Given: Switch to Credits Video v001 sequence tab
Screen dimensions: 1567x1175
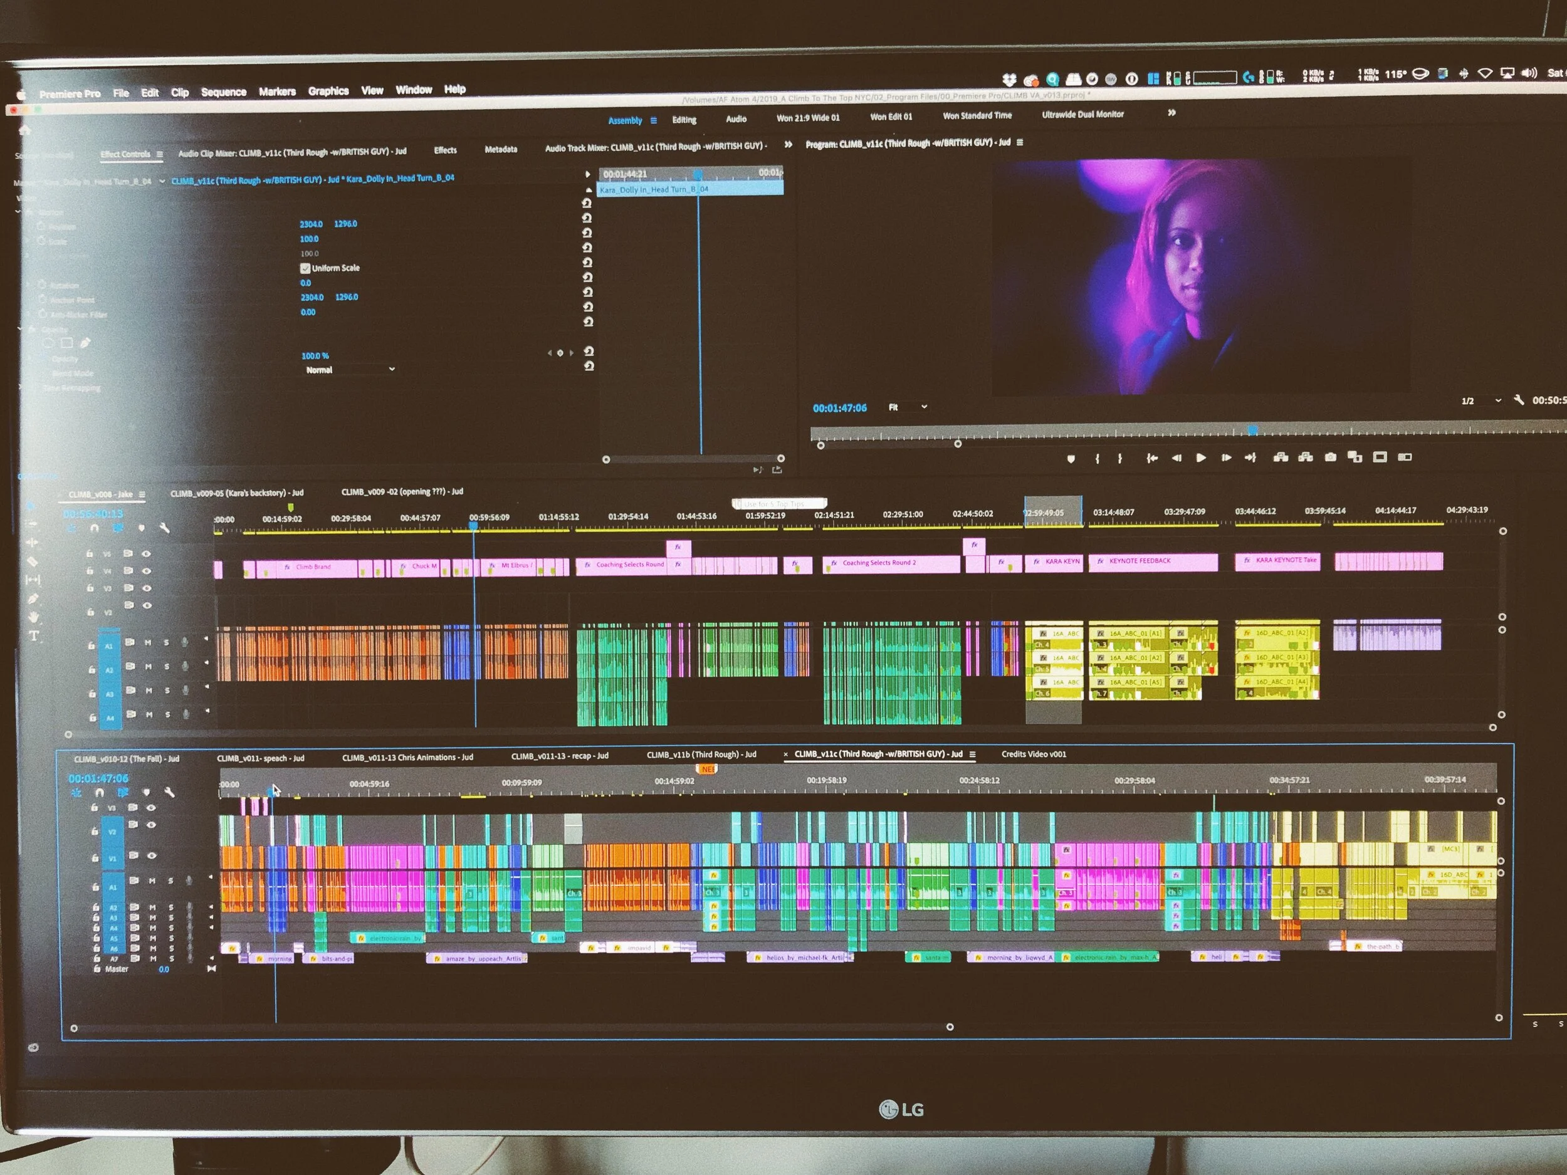Looking at the screenshot, I should click(1034, 754).
